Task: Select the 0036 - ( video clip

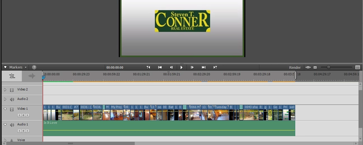Action: (x=86, y=113)
